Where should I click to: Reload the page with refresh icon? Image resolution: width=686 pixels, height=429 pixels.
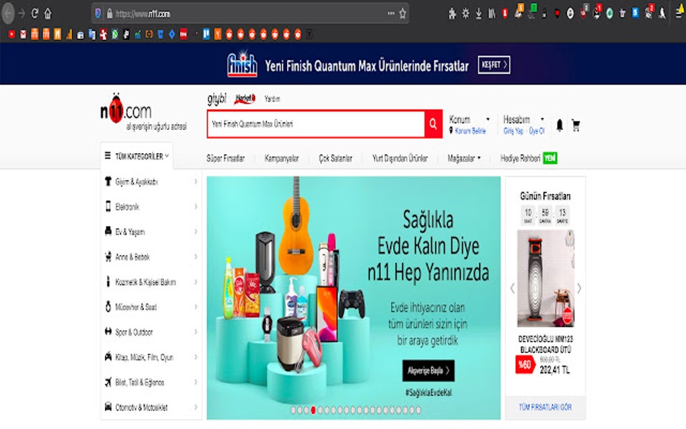pos(35,14)
